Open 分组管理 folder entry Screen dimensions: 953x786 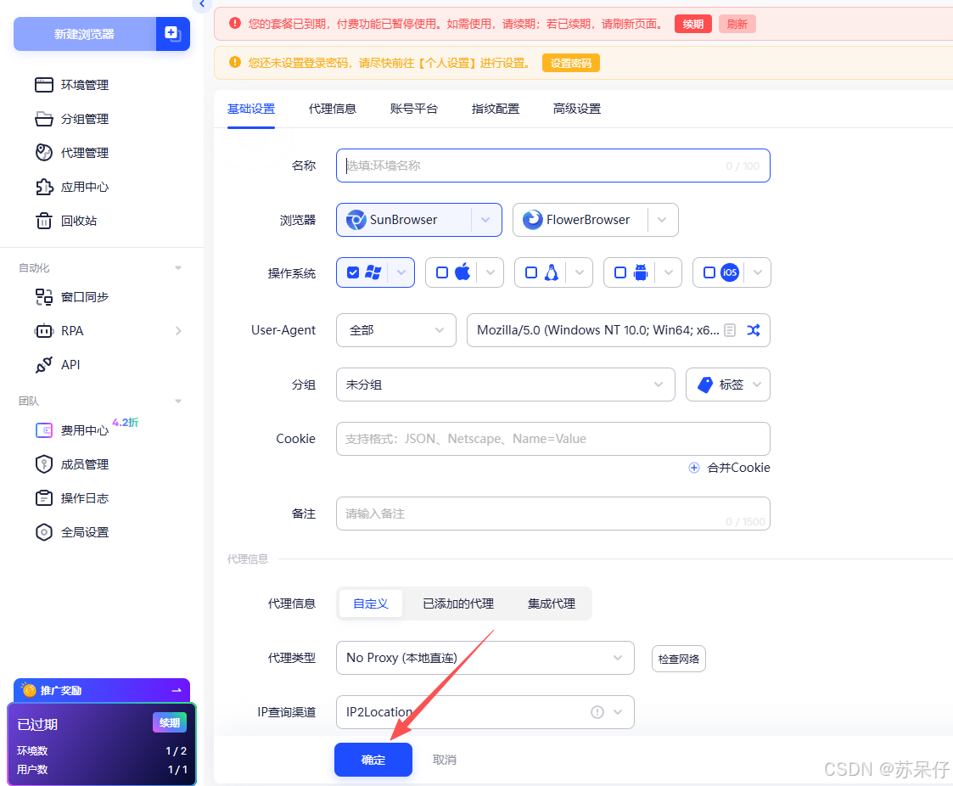72,119
